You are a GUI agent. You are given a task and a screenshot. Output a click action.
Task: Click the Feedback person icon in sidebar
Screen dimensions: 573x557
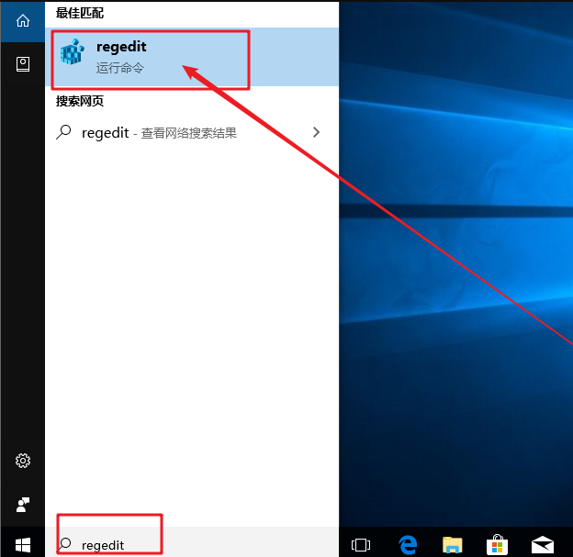pyautogui.click(x=22, y=504)
